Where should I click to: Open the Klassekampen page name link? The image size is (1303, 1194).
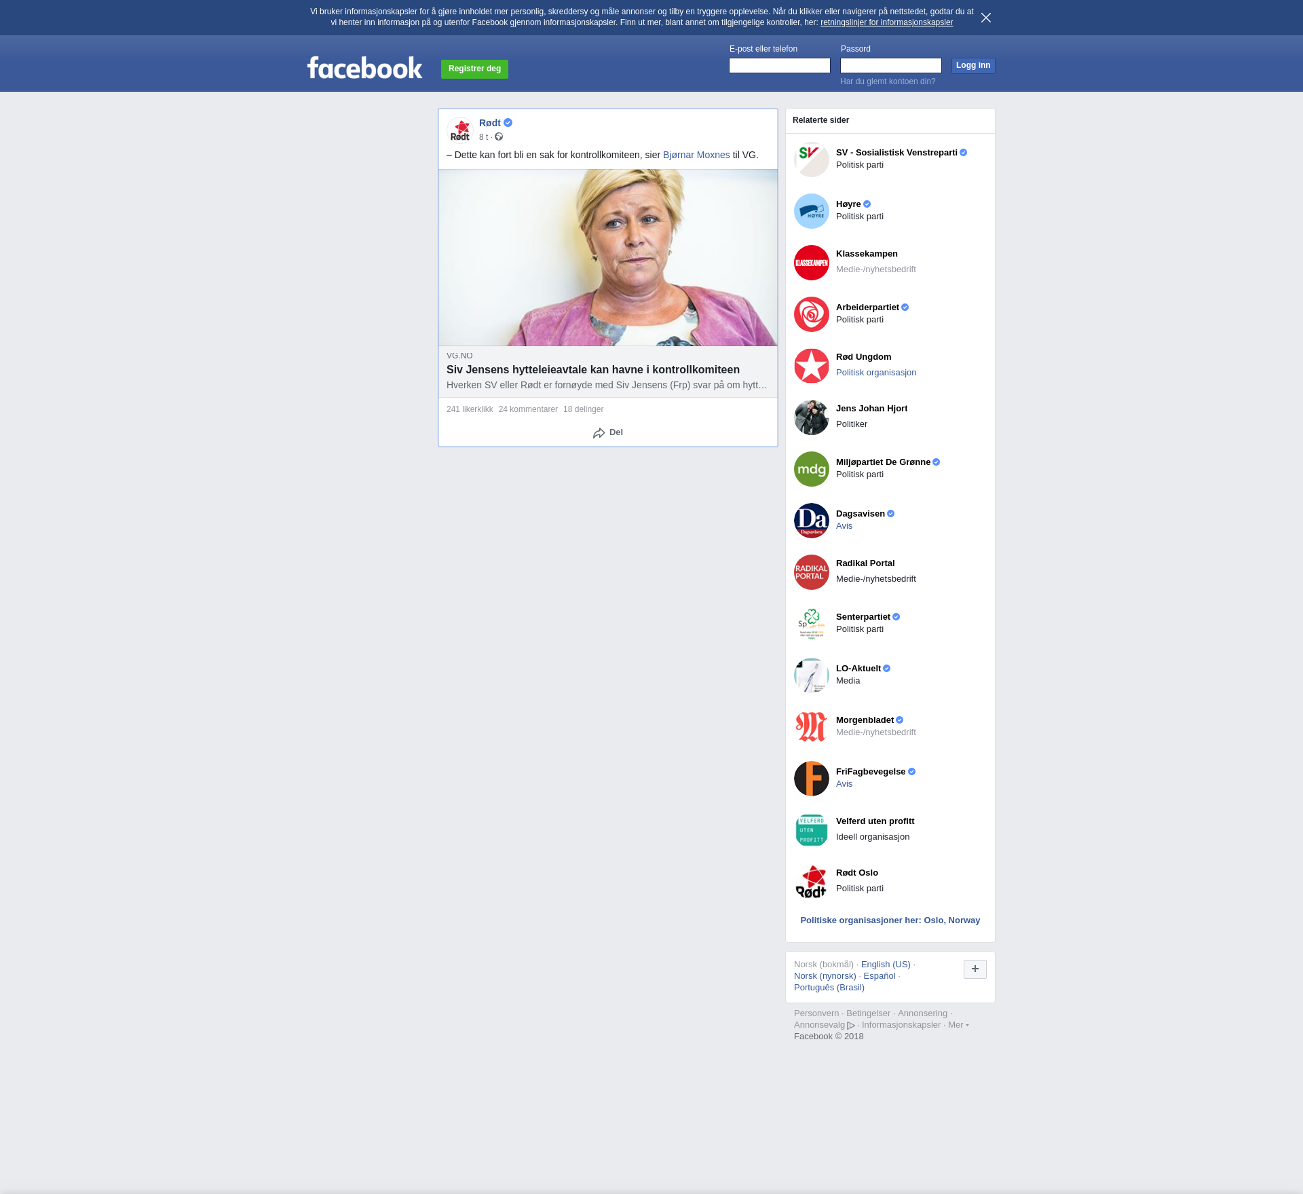(x=867, y=254)
